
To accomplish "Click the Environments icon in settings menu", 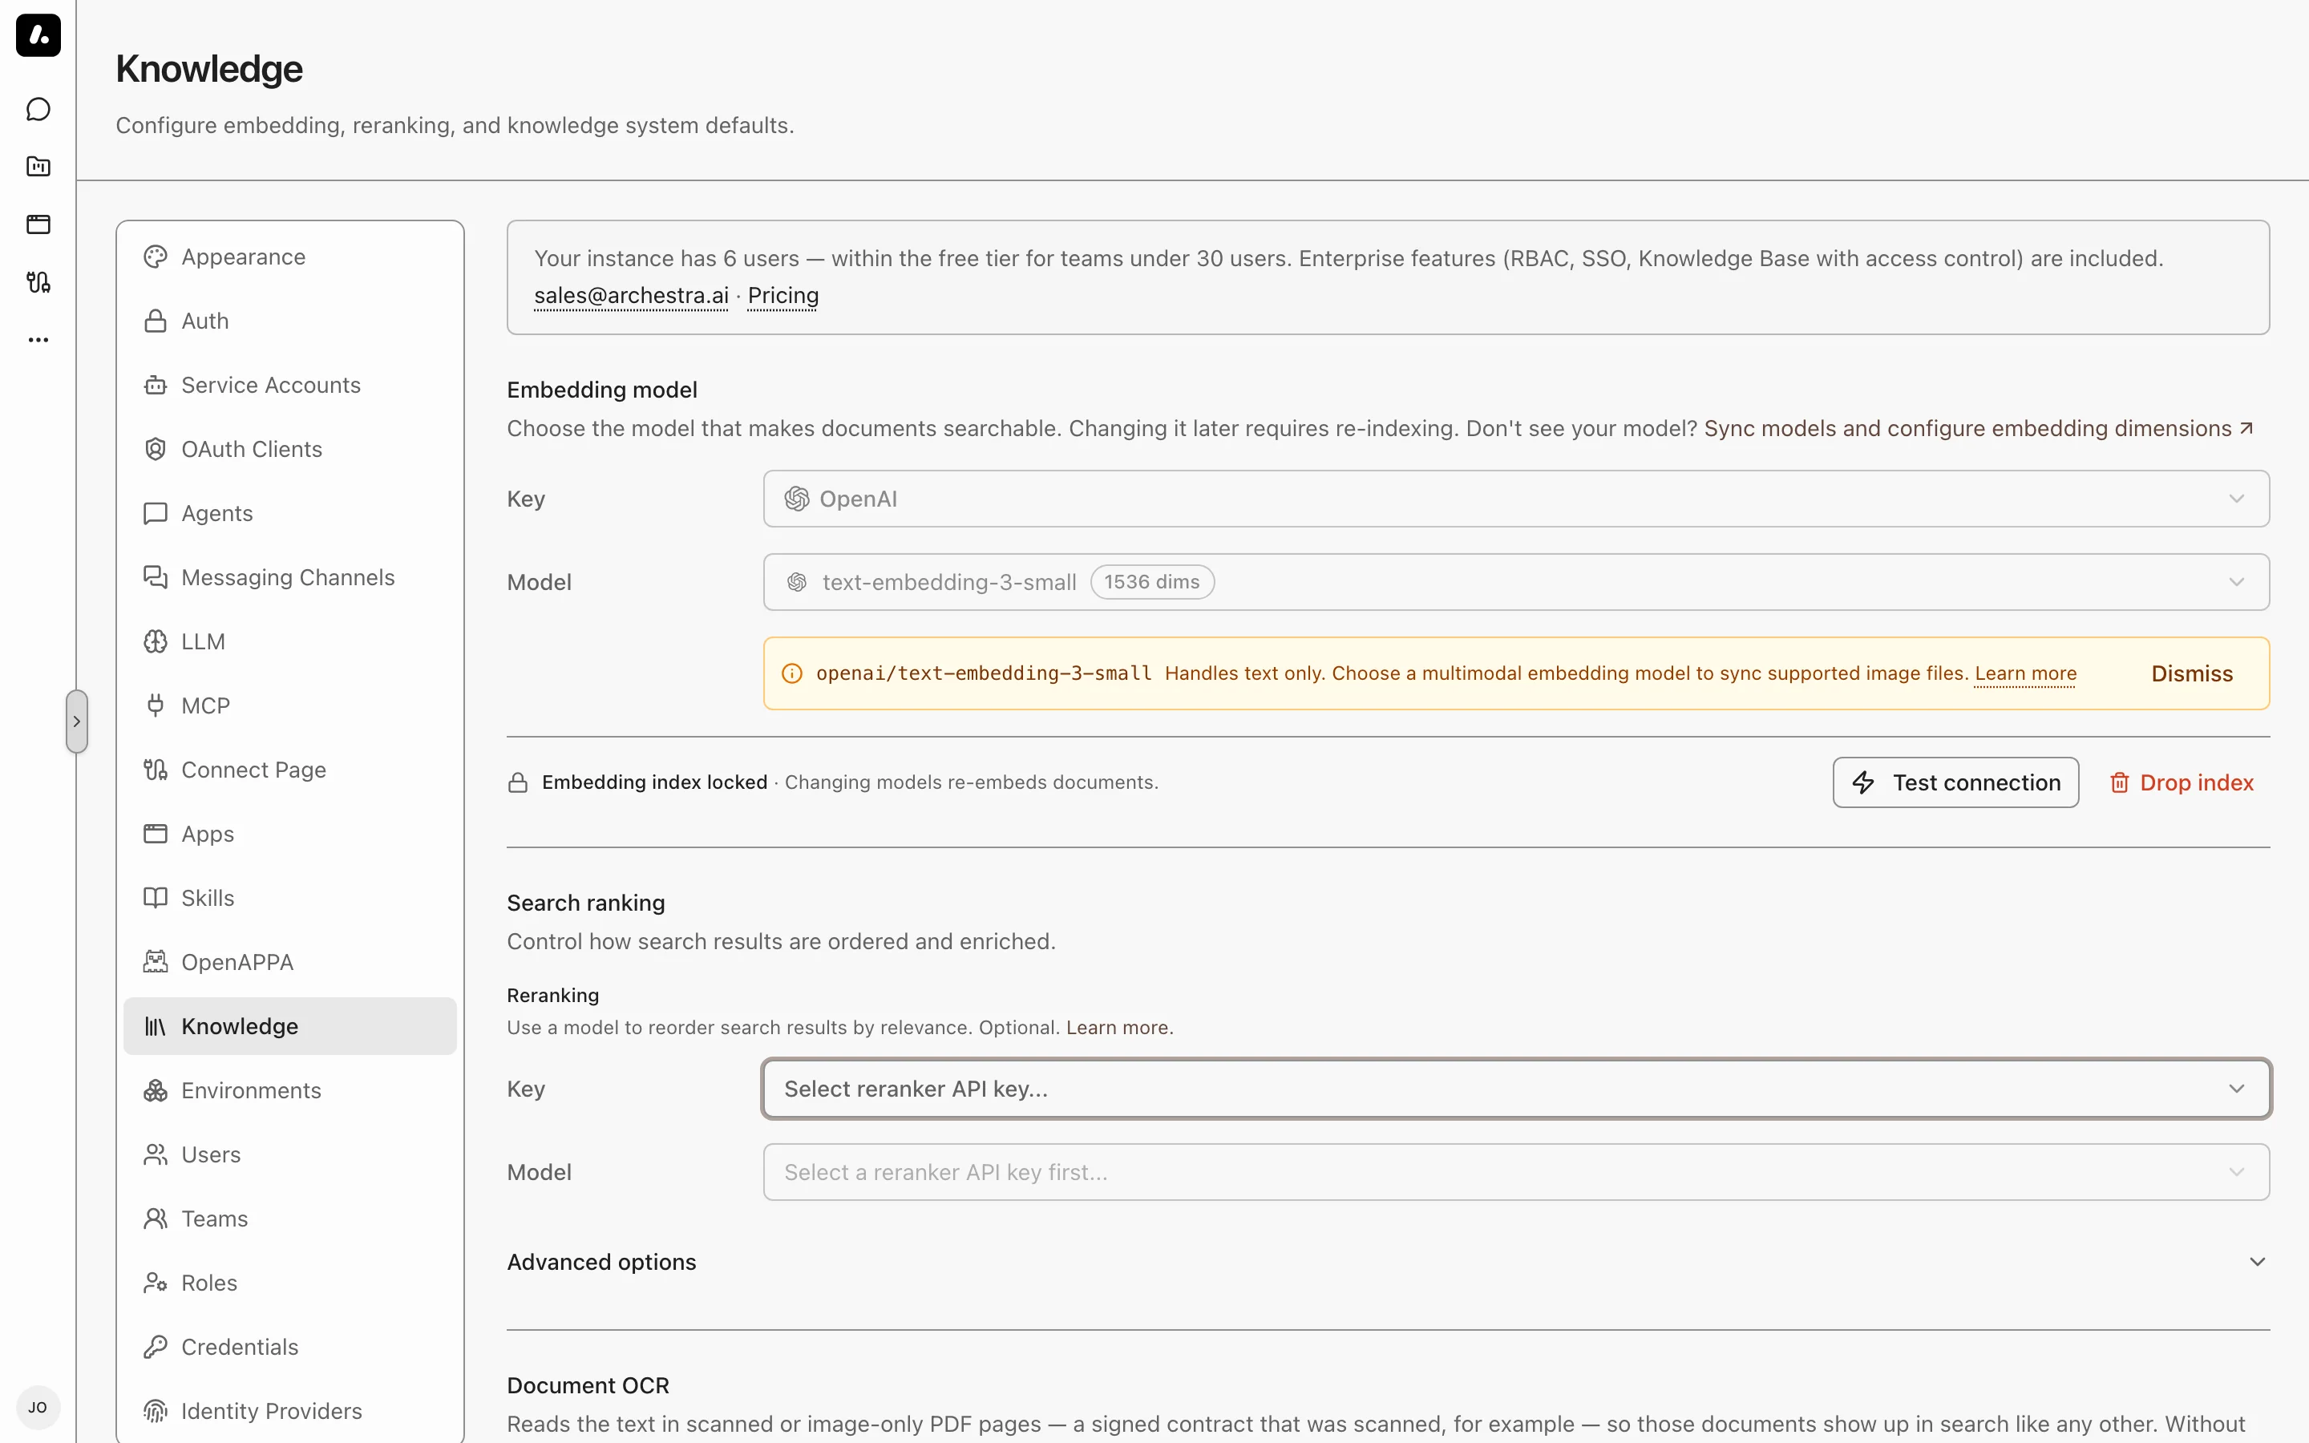I will click(156, 1090).
